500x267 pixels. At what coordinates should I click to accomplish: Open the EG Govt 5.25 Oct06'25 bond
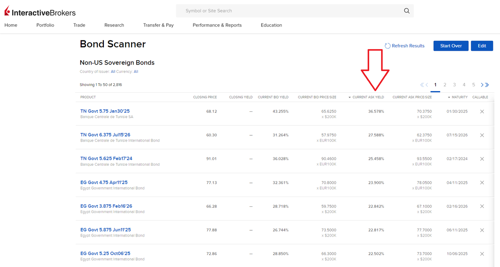pyautogui.click(x=105, y=253)
